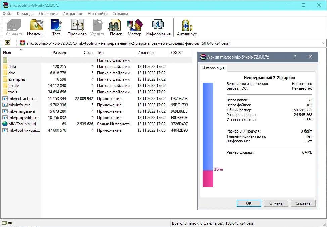The image size is (327, 227).
Task: Click the MKVToolNix.url globe icon
Action: tap(5, 124)
